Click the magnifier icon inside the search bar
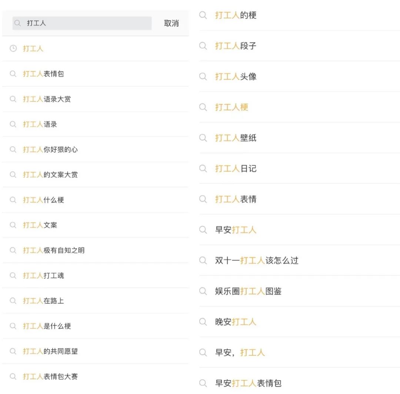Viewport: 400px width, 394px height. 18,23
